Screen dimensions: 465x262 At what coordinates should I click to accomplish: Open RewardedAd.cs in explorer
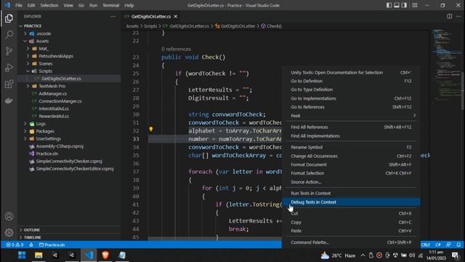(54, 116)
